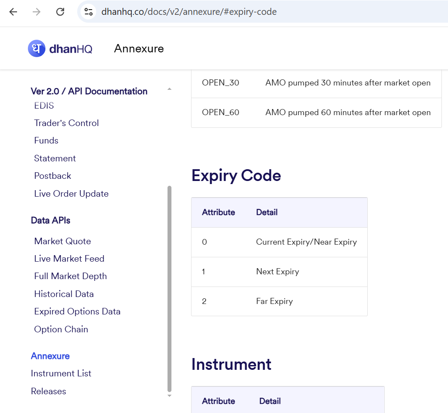Click the browser back arrow
Image resolution: width=448 pixels, height=413 pixels.
click(13, 12)
